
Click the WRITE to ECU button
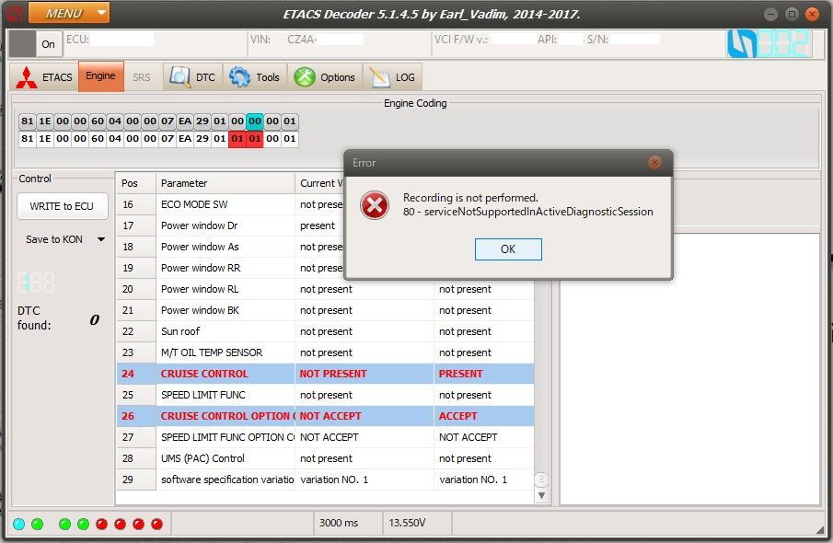point(62,206)
